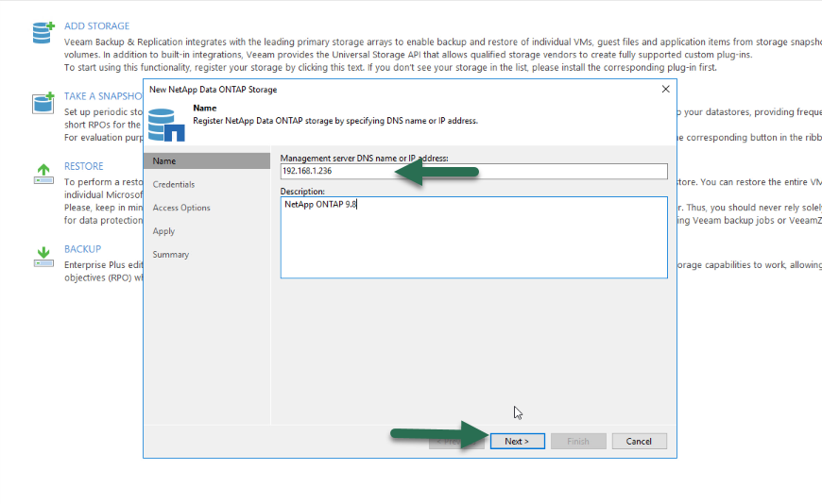Click the Backup down-arrow icon

point(43,257)
